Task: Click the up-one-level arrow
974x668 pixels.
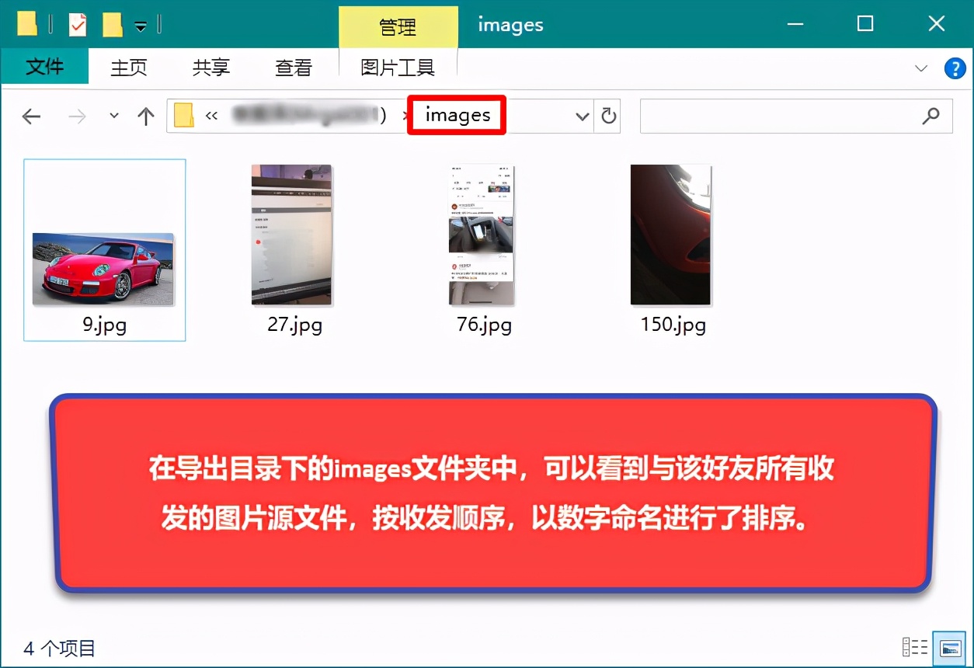Action: click(x=145, y=116)
